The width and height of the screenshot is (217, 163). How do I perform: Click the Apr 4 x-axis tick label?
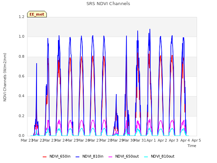[x=185, y=140]
